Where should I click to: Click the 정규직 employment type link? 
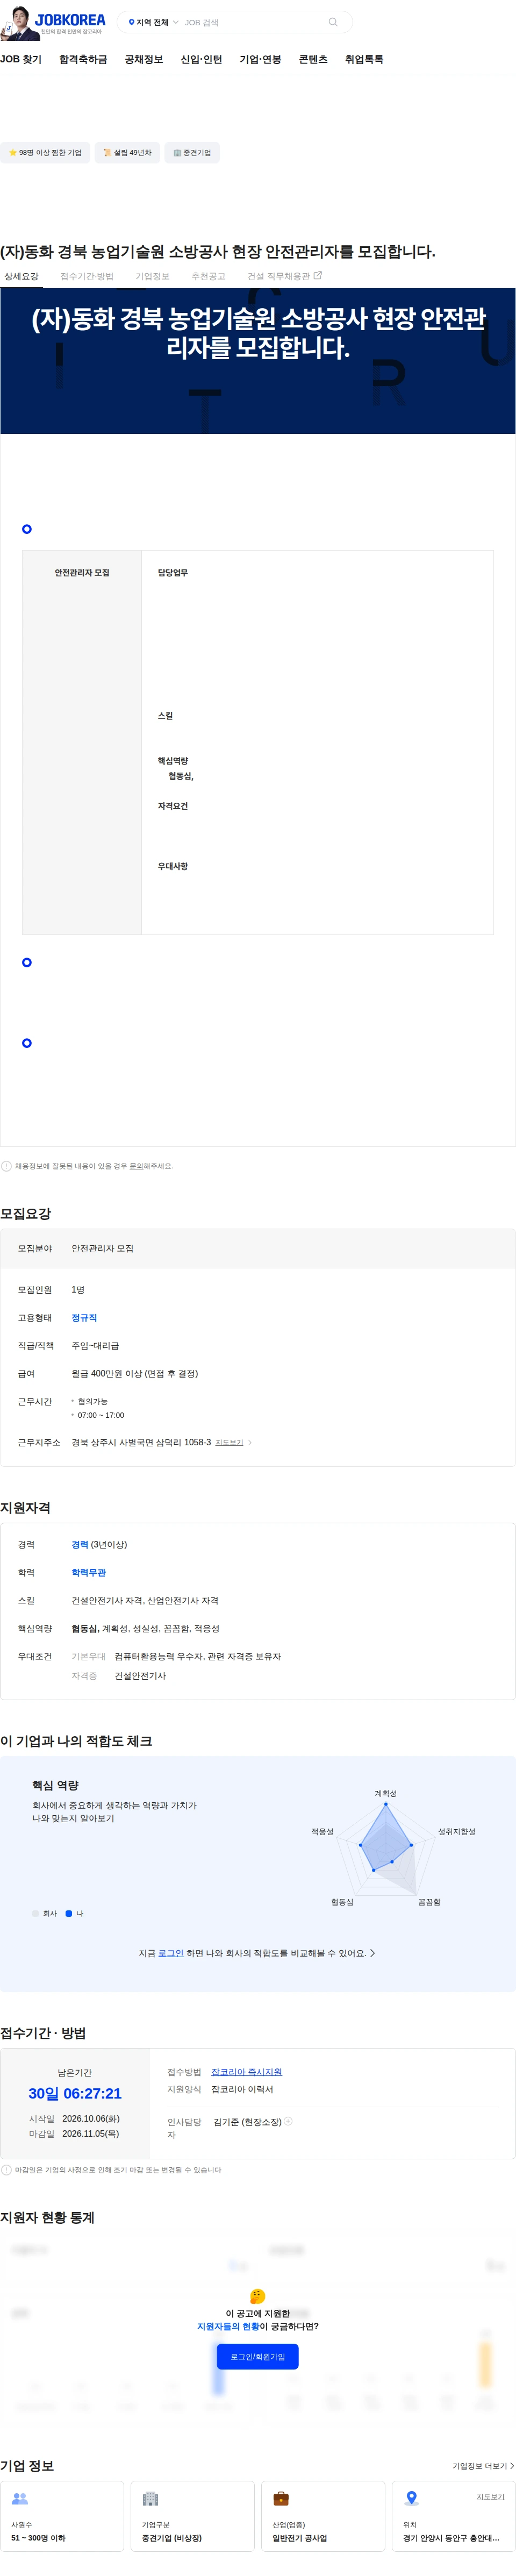click(84, 1318)
